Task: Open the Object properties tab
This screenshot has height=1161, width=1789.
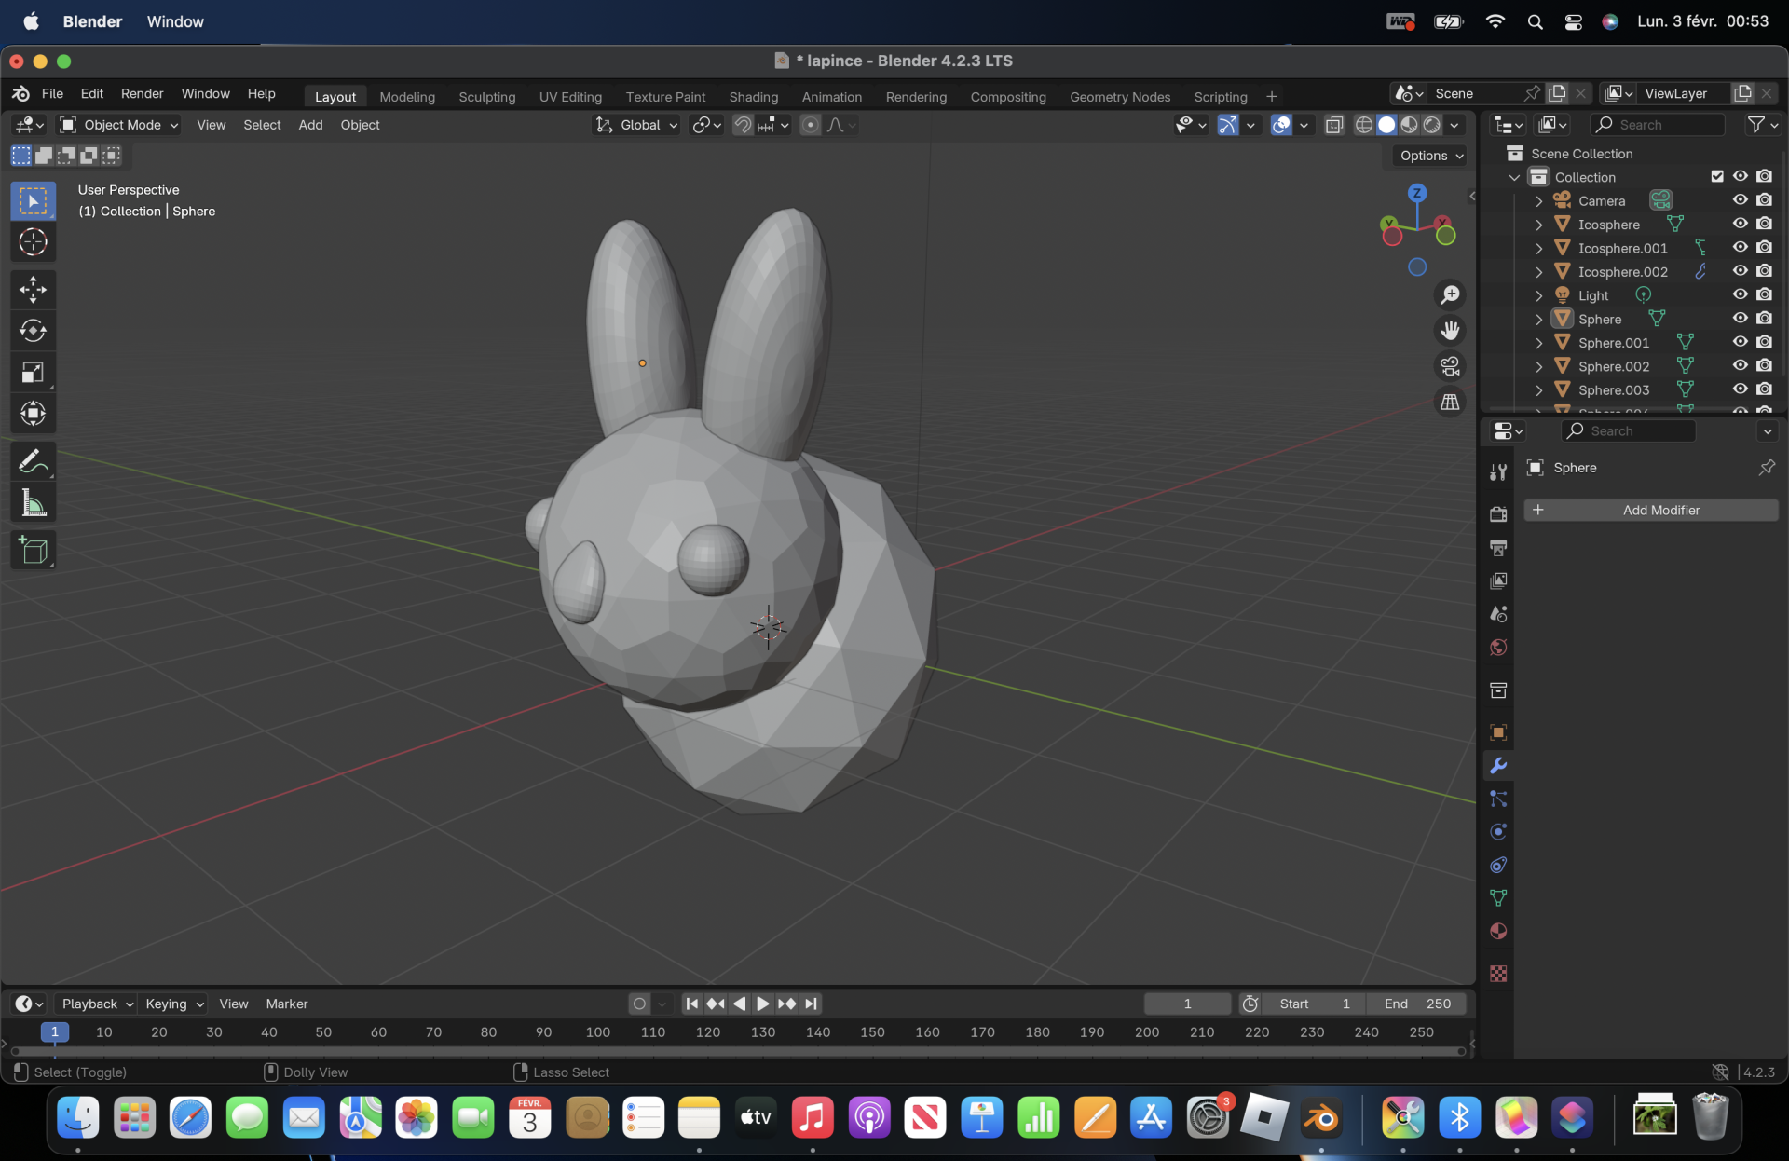Action: point(1498,732)
